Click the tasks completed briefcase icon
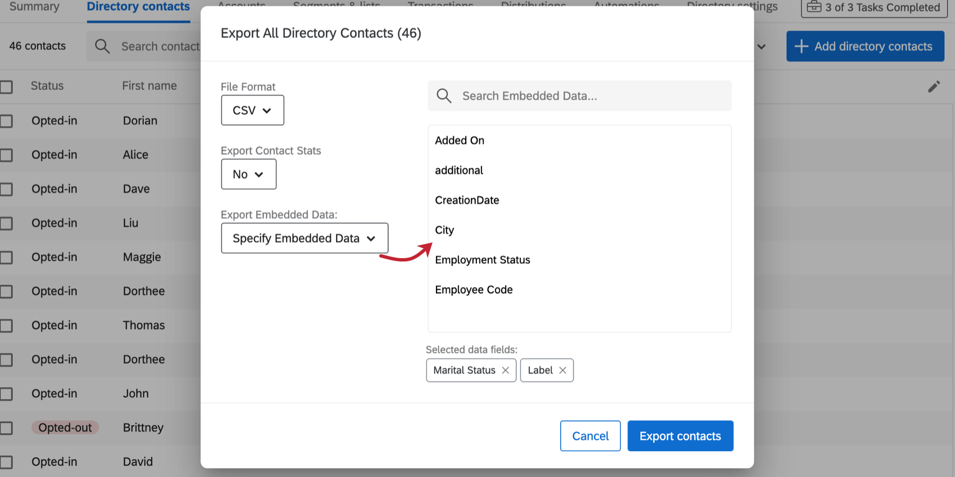This screenshot has width=955, height=477. [x=814, y=7]
